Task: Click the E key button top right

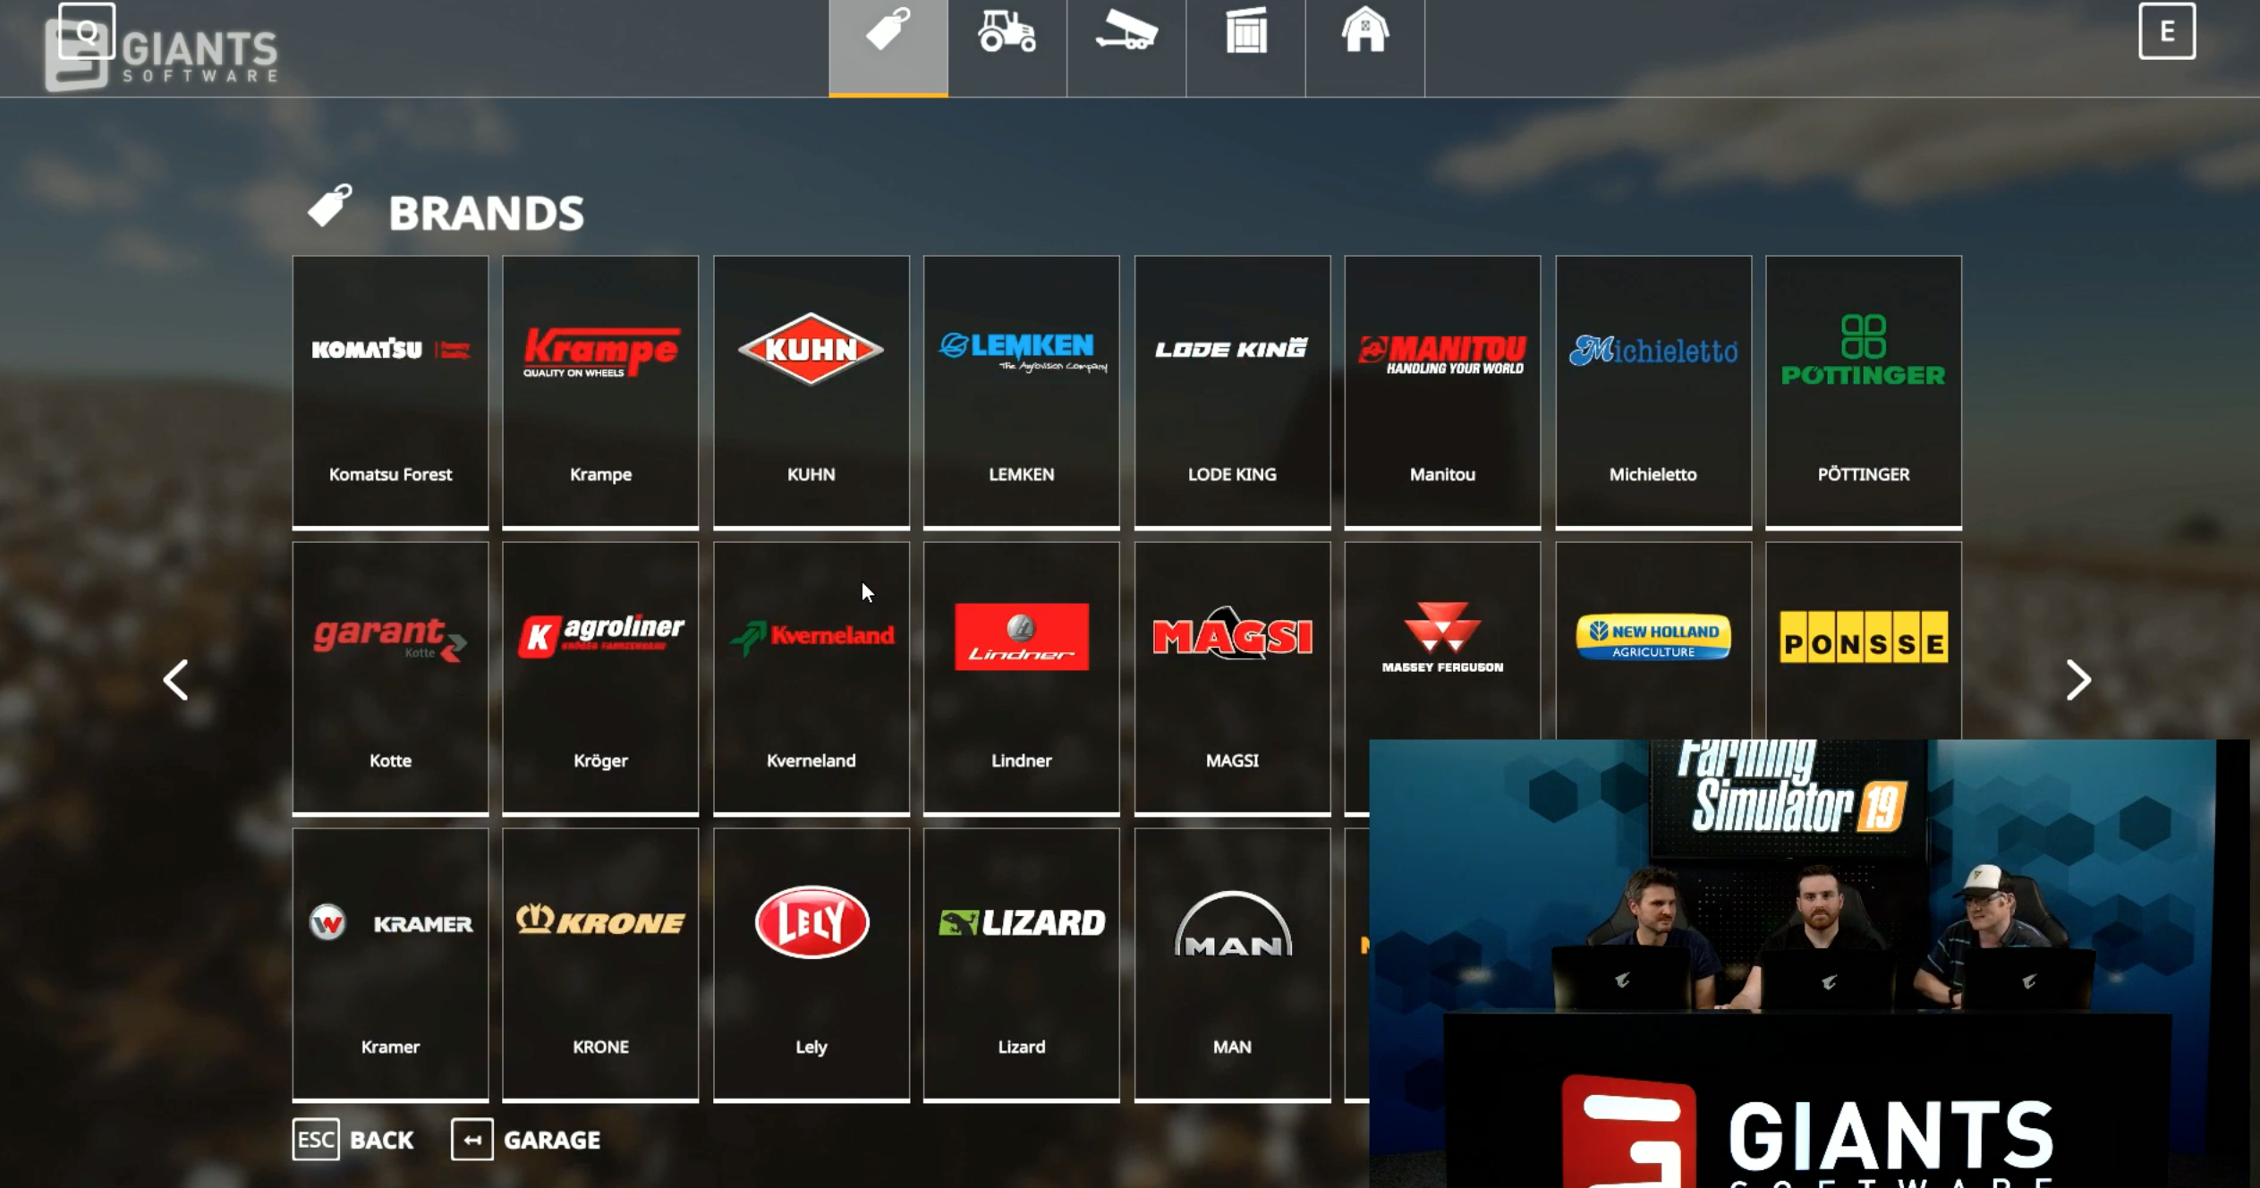Action: pos(2166,31)
